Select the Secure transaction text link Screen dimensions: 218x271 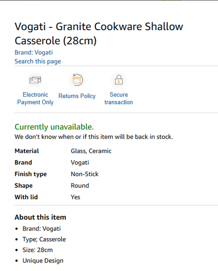pos(118,98)
